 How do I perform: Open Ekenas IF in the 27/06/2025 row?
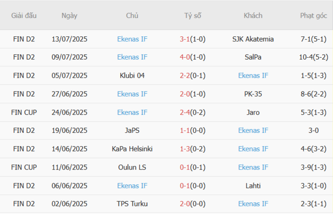tap(132, 94)
